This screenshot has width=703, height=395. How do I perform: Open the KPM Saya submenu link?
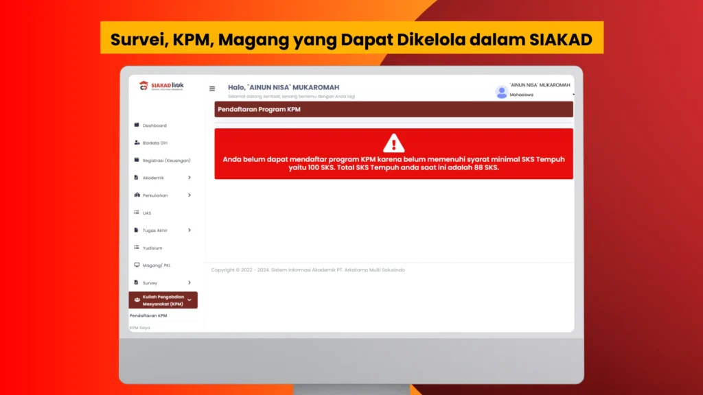click(x=140, y=327)
